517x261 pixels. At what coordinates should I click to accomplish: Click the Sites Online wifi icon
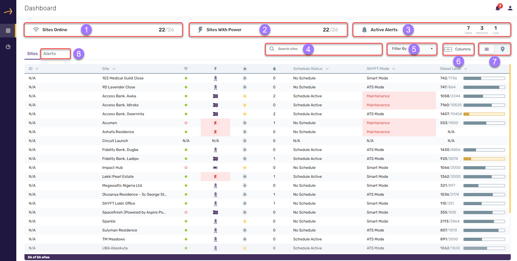pyautogui.click(x=36, y=30)
